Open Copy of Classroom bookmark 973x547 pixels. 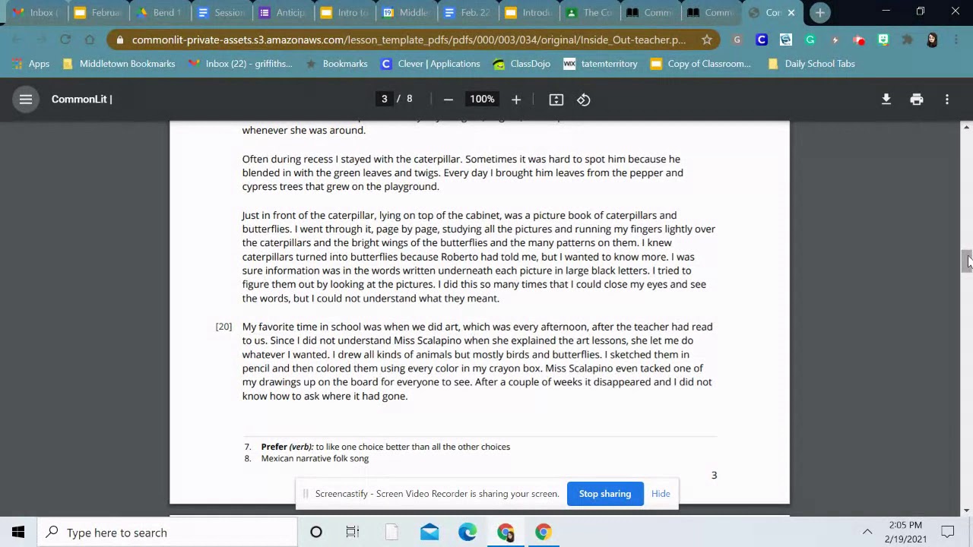coord(701,64)
